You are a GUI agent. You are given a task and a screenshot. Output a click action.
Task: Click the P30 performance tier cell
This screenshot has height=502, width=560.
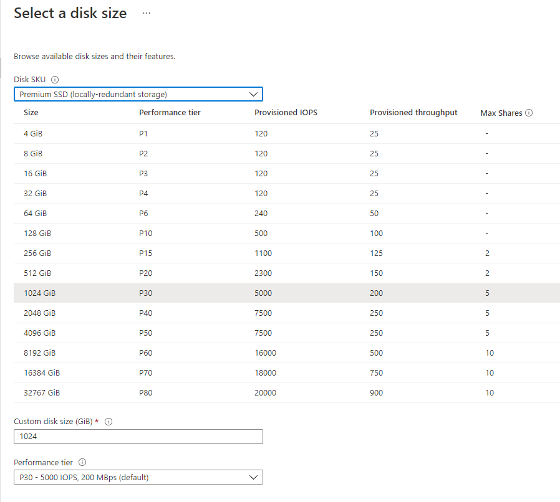tap(146, 293)
